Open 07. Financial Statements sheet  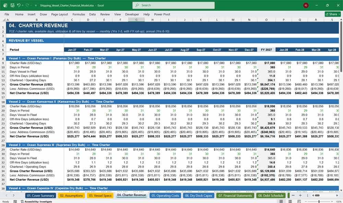tap(235, 195)
